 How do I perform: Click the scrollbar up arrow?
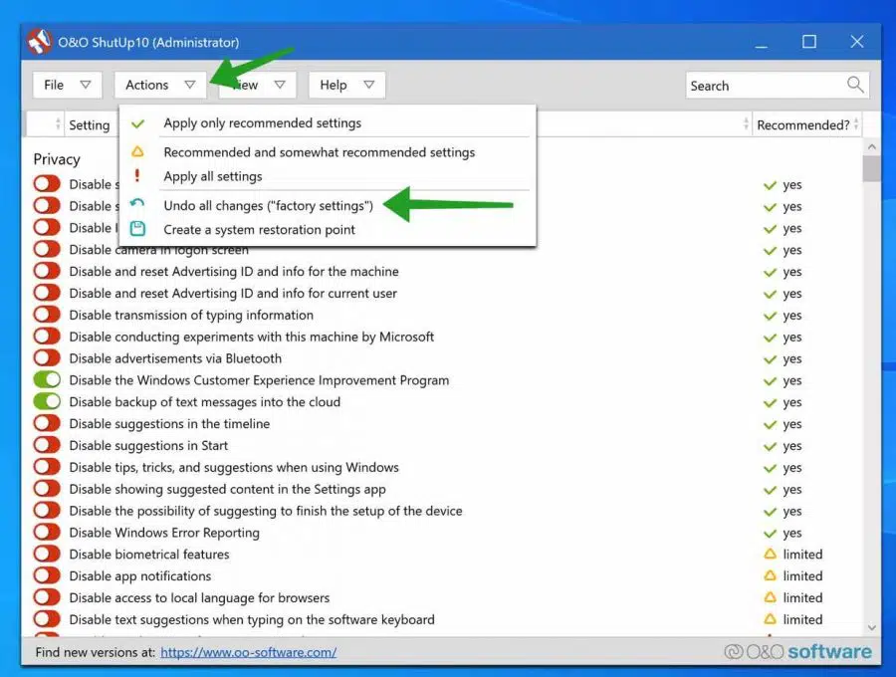tap(871, 146)
